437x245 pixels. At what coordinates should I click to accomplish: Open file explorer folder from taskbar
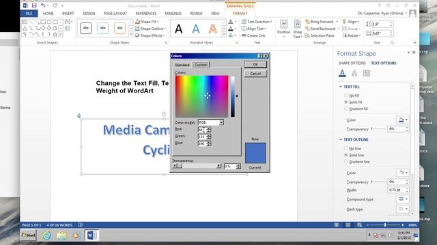(61, 235)
